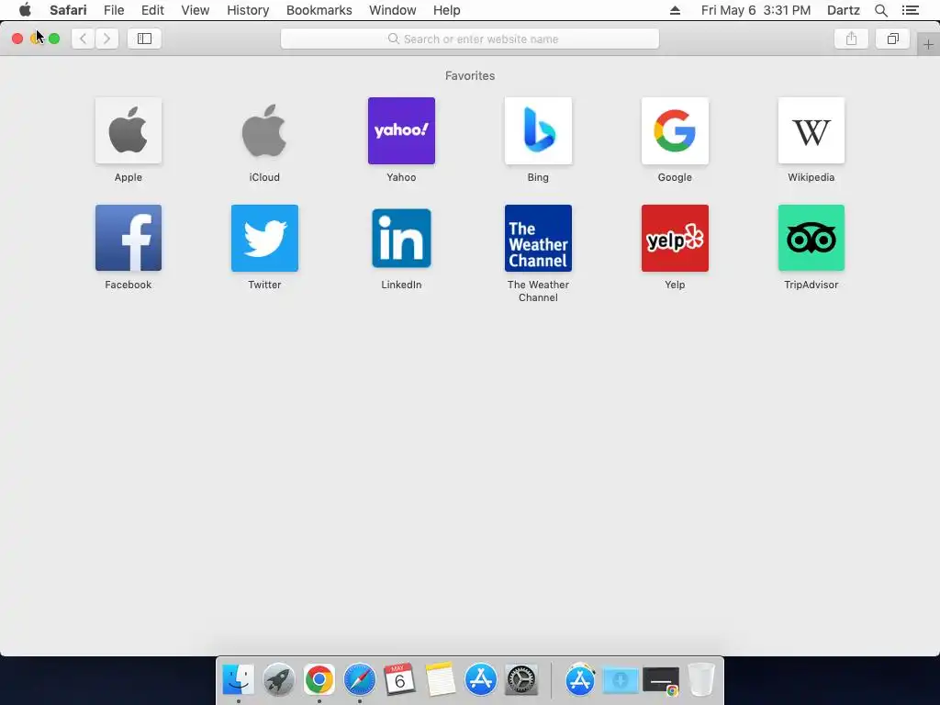Click the Dartz user name in the menu bar
940x705 pixels.
[x=844, y=10]
